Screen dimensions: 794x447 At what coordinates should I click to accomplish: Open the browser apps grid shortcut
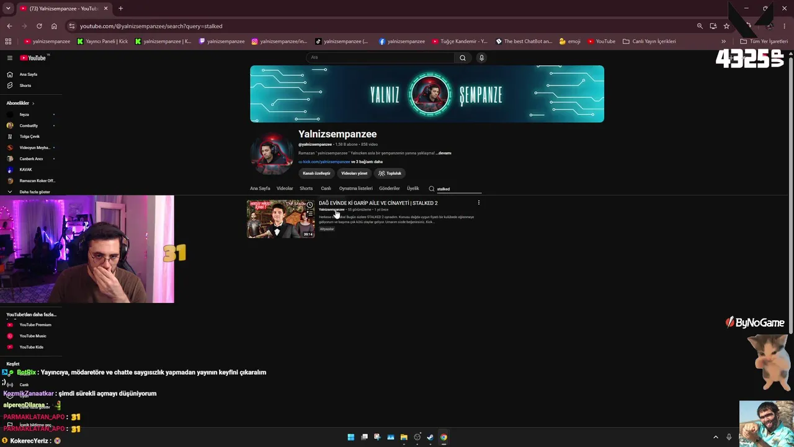pyautogui.click(x=8, y=42)
